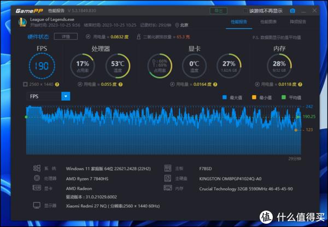Click the GPU 27% memory gauge
This screenshot has width=328, height=227.
coord(229,66)
